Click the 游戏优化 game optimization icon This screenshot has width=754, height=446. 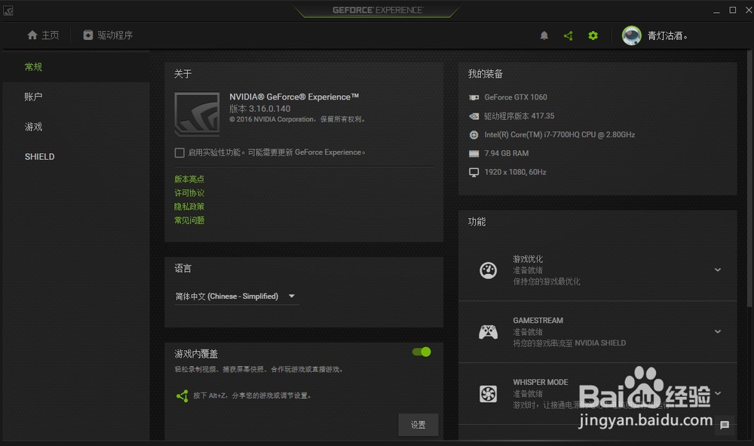click(x=488, y=270)
